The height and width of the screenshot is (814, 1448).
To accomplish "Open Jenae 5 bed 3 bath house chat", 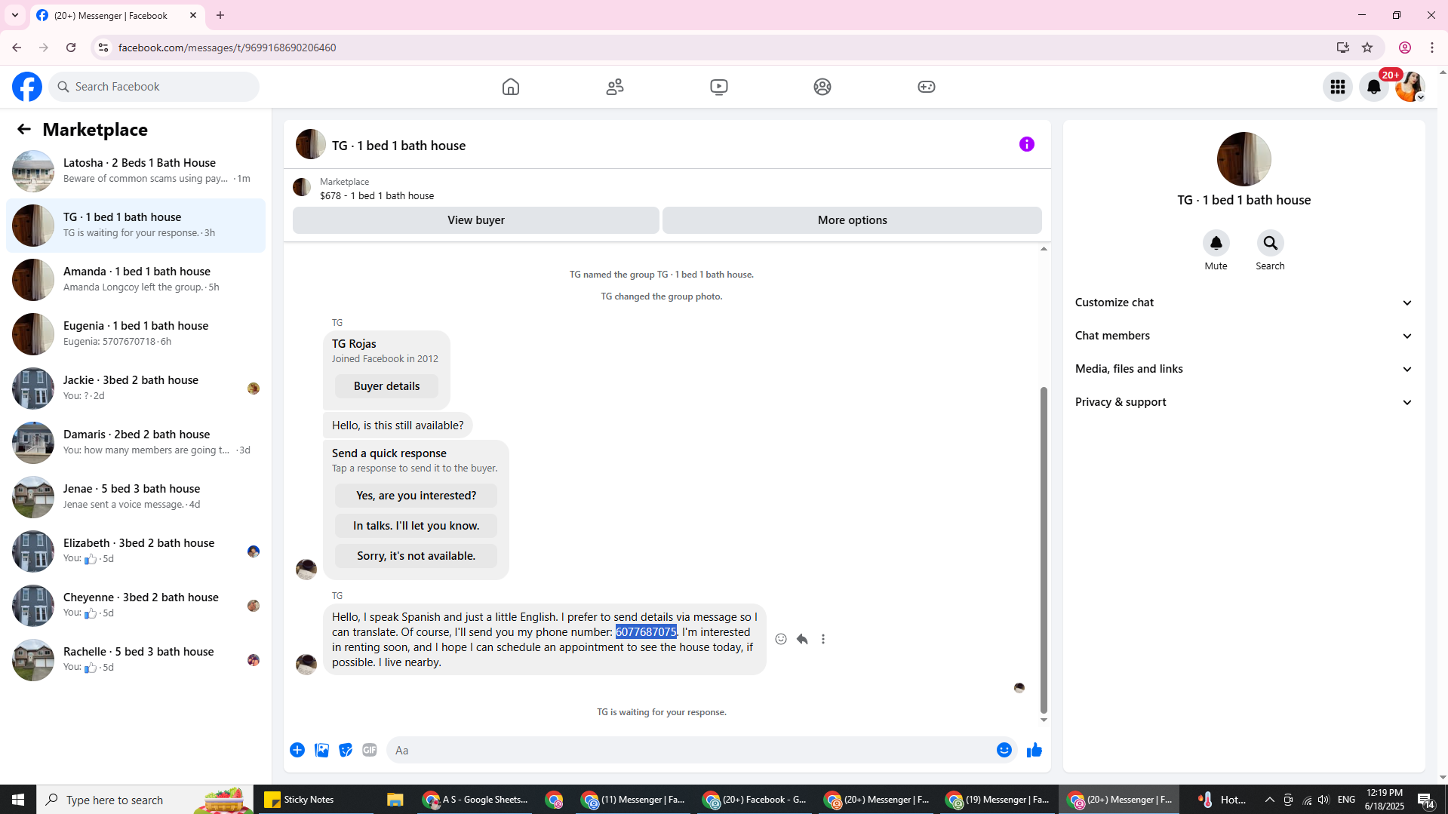I will pyautogui.click(x=136, y=496).
